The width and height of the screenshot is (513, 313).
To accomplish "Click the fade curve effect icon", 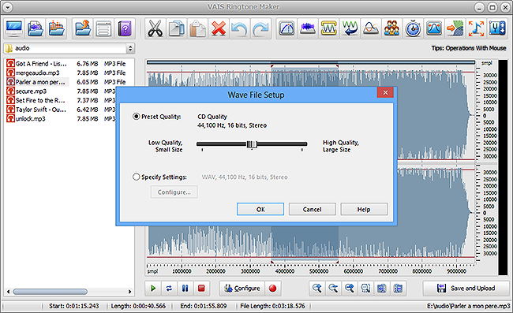I will 287,28.
